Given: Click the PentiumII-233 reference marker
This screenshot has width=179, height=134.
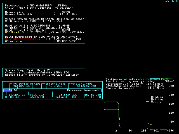Looking at the screenshot, I should pos(55,84).
